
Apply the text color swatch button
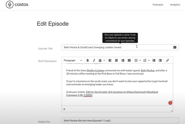(100, 60)
